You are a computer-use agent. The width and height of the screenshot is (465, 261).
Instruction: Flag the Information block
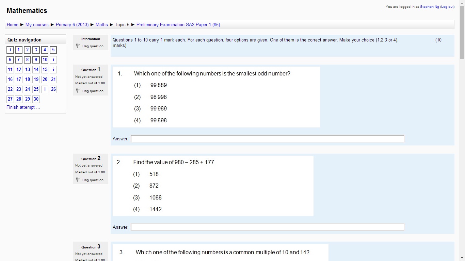[x=90, y=46]
